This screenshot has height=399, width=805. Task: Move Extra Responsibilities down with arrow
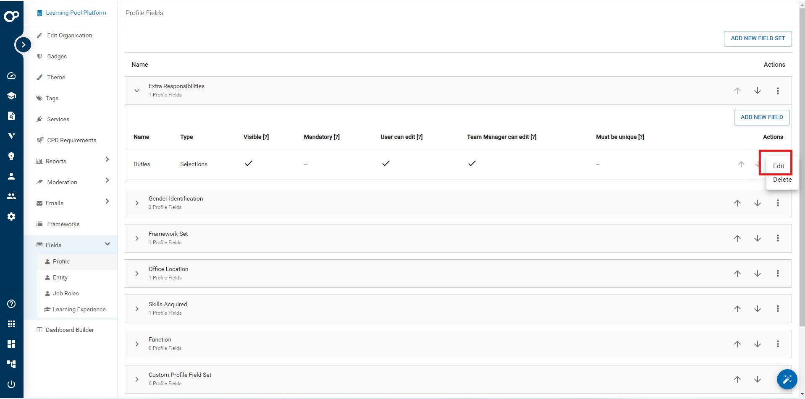pyautogui.click(x=757, y=91)
